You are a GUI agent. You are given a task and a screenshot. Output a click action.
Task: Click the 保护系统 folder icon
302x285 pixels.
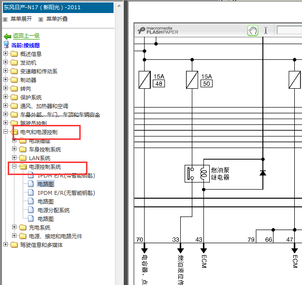(14, 97)
